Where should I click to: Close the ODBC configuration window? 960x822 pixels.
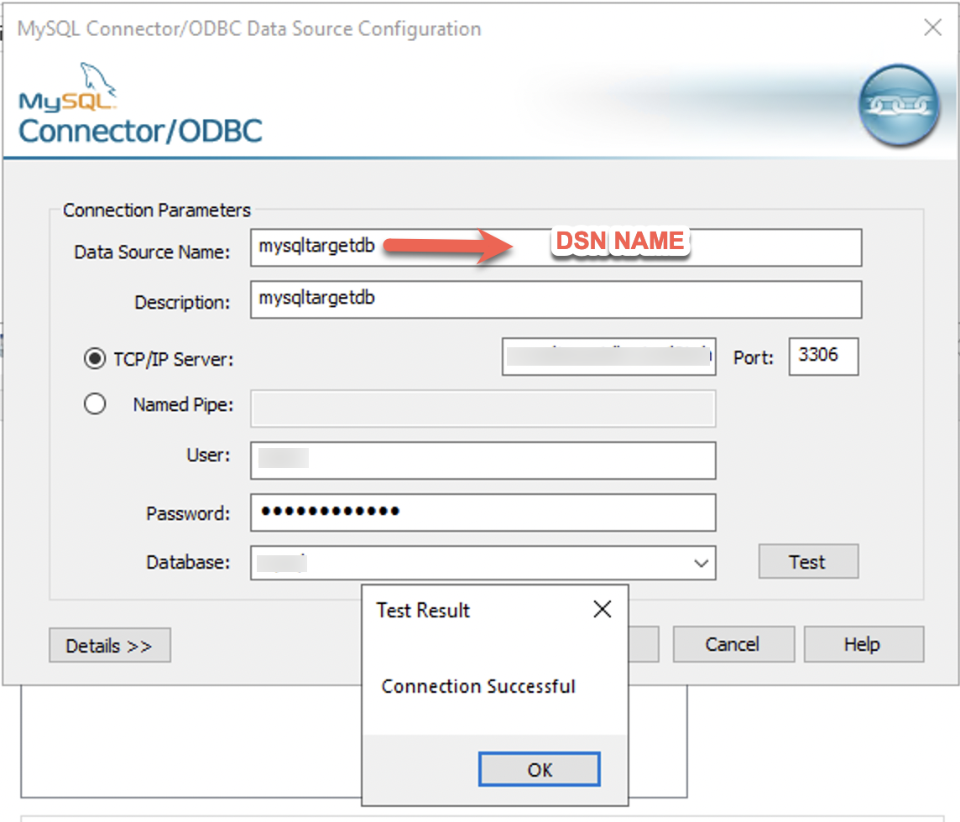coord(932,28)
